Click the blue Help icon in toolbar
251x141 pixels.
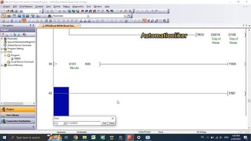tap(21, 11)
